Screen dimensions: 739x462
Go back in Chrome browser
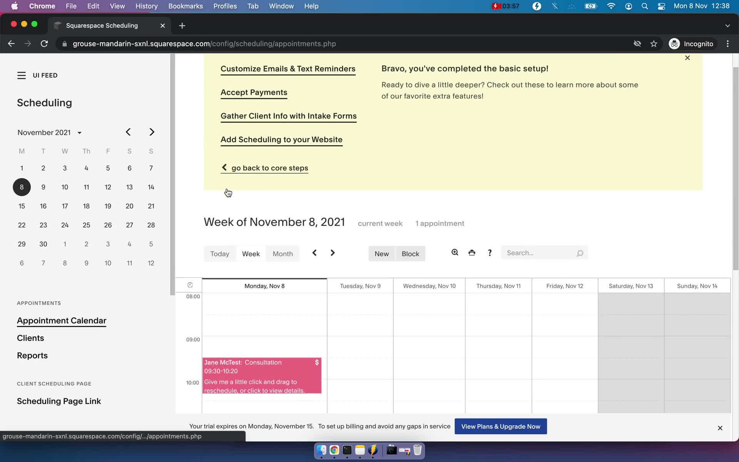click(x=11, y=44)
